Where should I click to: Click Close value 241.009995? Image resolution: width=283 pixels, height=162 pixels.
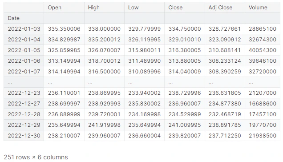[x=185, y=125]
